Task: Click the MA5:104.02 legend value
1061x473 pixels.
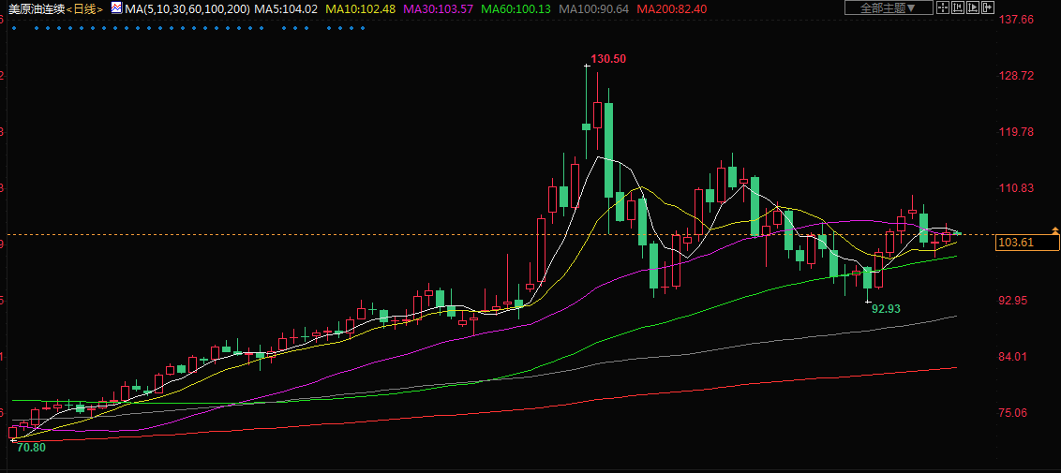Action: pos(286,9)
